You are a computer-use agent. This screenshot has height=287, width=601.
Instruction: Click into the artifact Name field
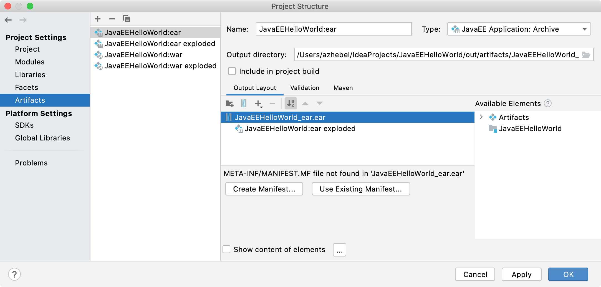(334, 29)
